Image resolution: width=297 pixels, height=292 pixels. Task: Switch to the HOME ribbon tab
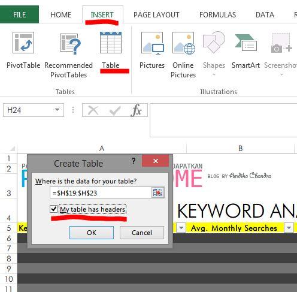tap(60, 15)
